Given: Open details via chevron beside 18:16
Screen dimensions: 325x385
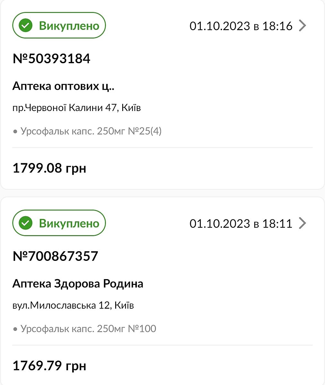Looking at the screenshot, I should coord(302,26).
